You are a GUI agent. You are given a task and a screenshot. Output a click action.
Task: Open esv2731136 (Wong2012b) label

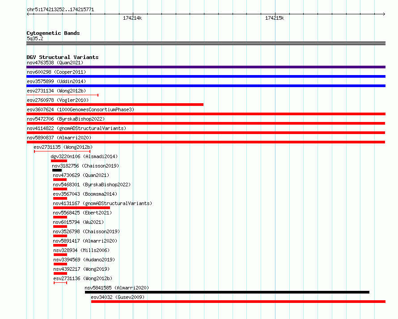click(x=83, y=278)
